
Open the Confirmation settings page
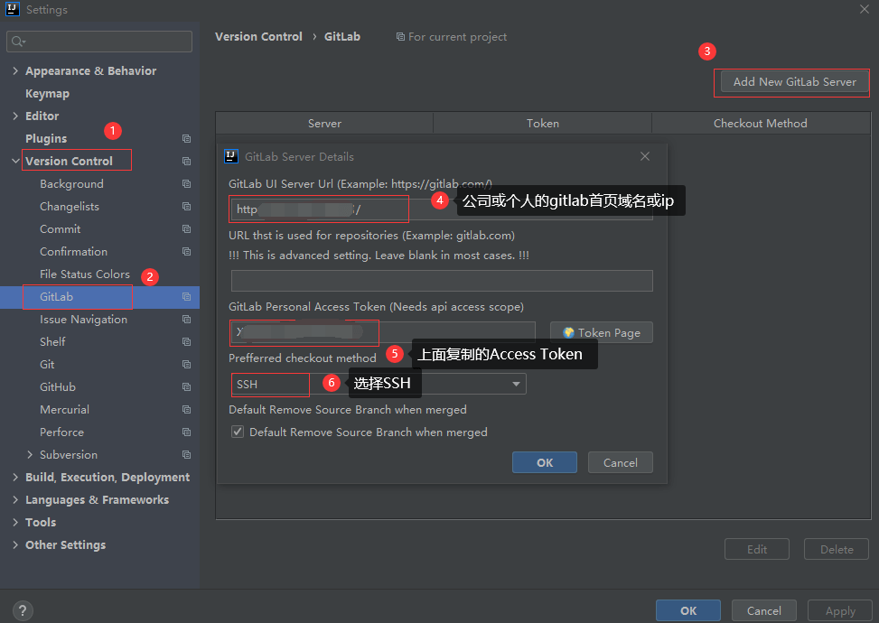click(73, 252)
